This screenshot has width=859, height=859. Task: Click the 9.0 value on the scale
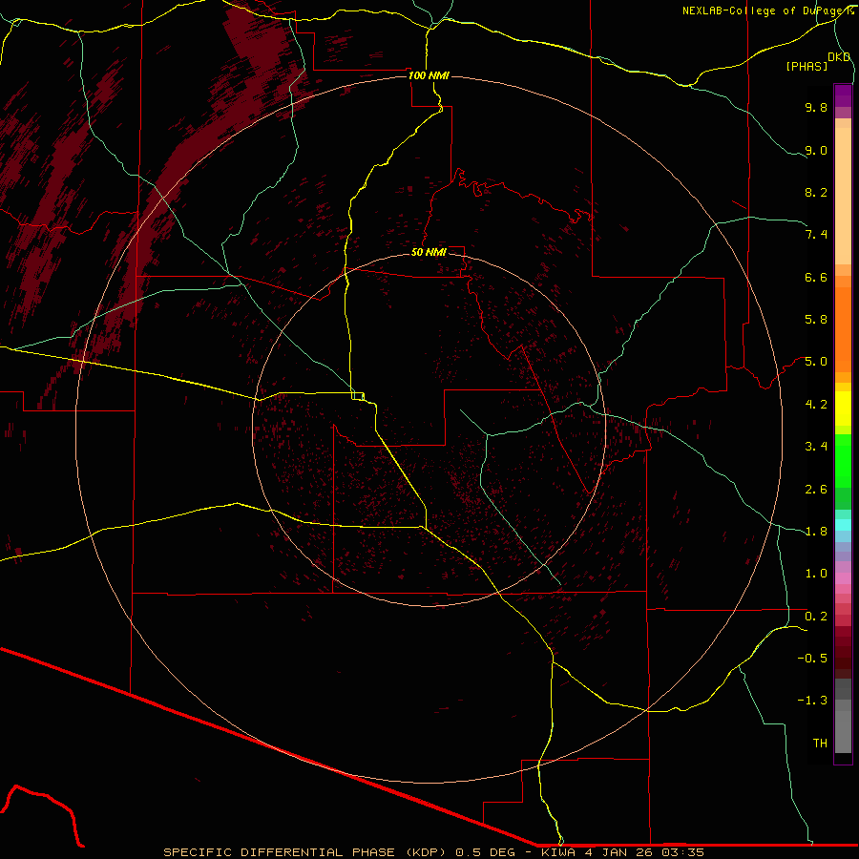point(816,150)
